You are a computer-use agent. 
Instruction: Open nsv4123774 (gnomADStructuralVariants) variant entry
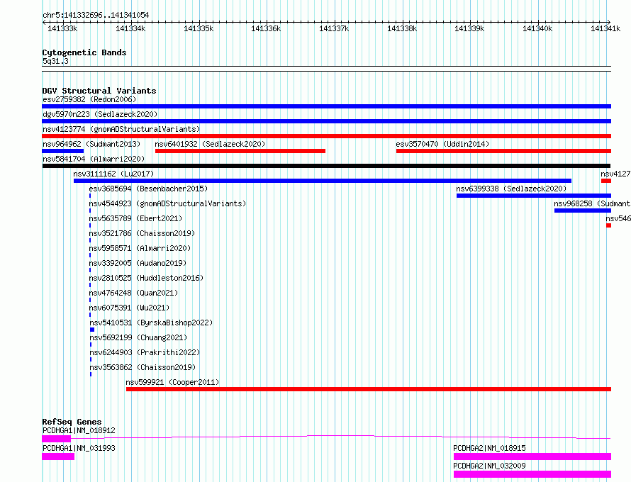[x=326, y=136]
